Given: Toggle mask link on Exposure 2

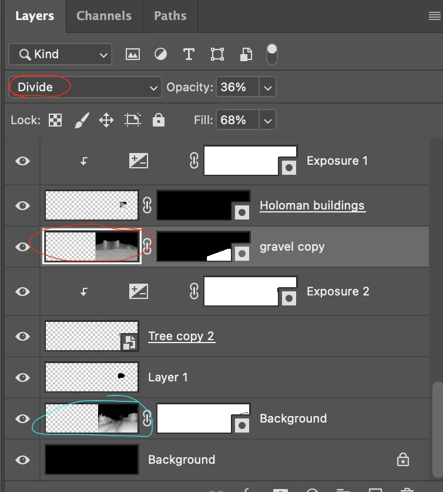Looking at the screenshot, I should tap(194, 291).
